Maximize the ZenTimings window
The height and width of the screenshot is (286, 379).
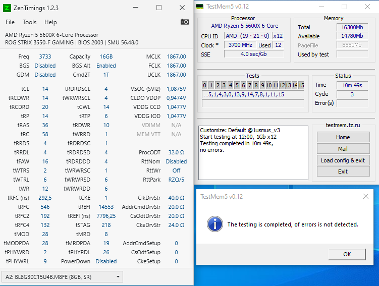pyautogui.click(x=159, y=8)
